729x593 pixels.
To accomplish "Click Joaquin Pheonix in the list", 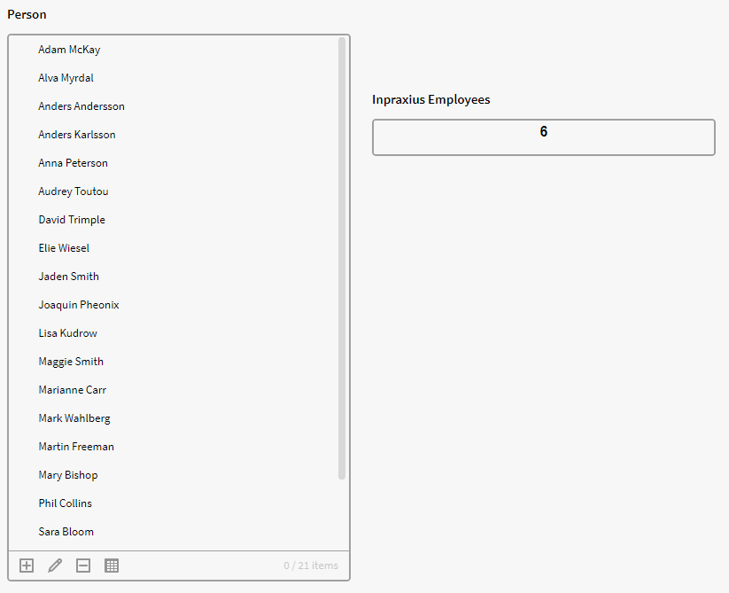I will [79, 305].
